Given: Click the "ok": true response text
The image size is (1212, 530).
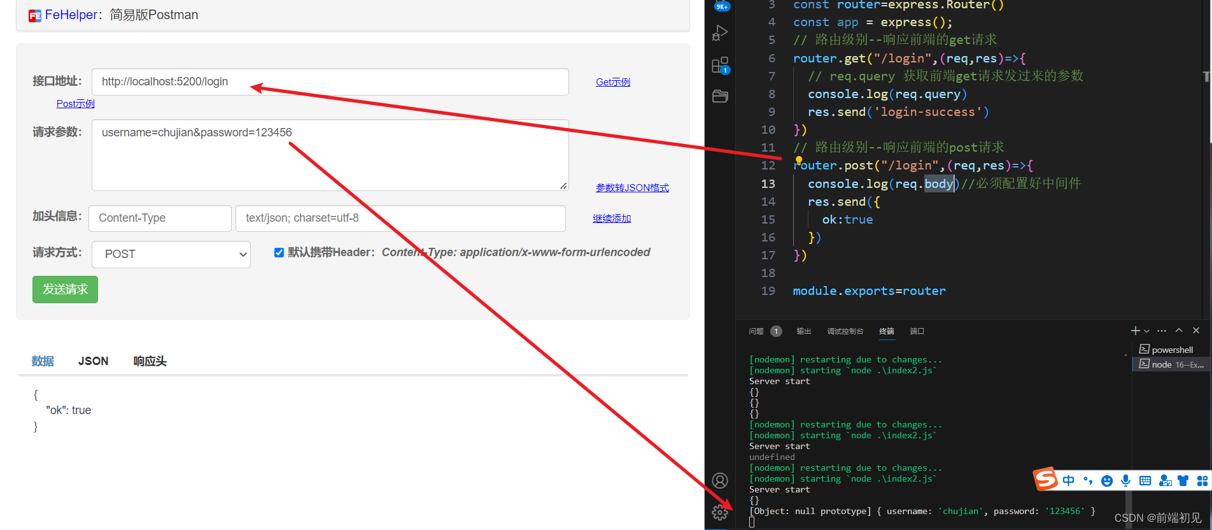Looking at the screenshot, I should pyautogui.click(x=69, y=410).
